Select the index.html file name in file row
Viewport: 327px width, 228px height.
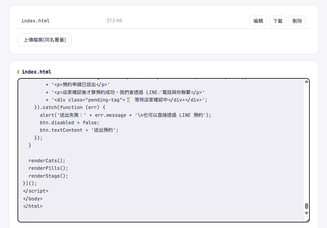coord(35,21)
